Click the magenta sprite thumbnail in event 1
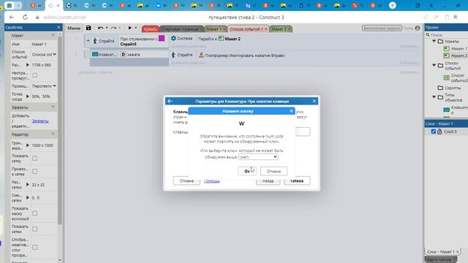The height and width of the screenshot is (263, 468). click(162, 38)
